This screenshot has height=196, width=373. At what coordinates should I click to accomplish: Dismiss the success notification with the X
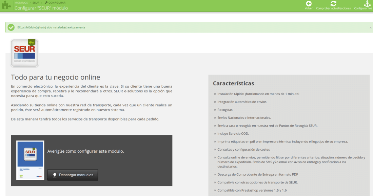370,27
